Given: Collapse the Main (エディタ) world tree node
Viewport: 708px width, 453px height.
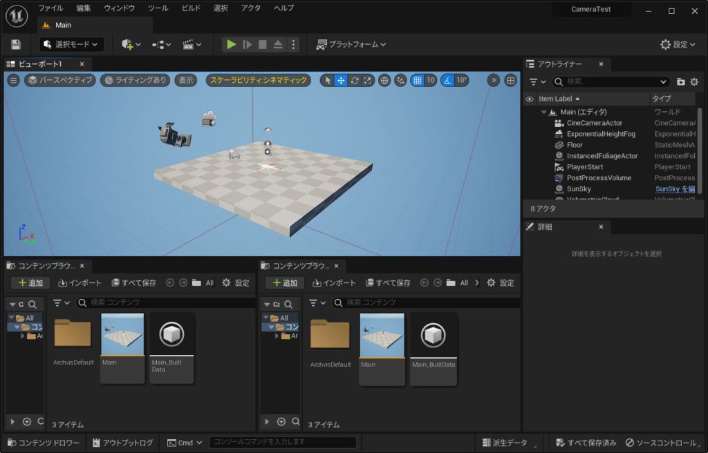Looking at the screenshot, I should point(543,112).
